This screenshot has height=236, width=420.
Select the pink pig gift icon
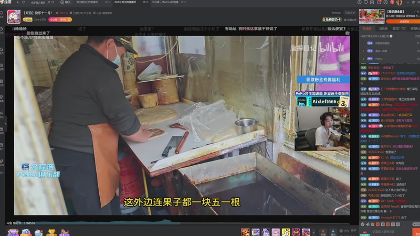276,232
